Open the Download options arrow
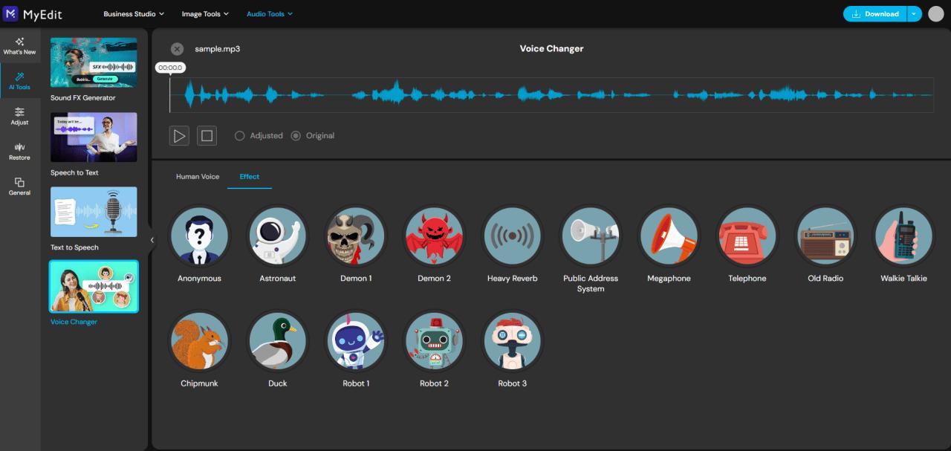Image resolution: width=951 pixels, height=451 pixels. tap(915, 14)
